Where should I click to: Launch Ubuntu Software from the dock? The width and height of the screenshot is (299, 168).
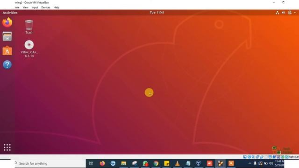point(7,51)
